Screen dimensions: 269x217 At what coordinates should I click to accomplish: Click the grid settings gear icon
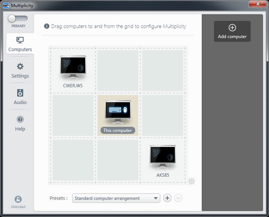click(191, 181)
